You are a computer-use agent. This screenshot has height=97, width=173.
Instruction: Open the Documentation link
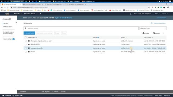[162, 18]
